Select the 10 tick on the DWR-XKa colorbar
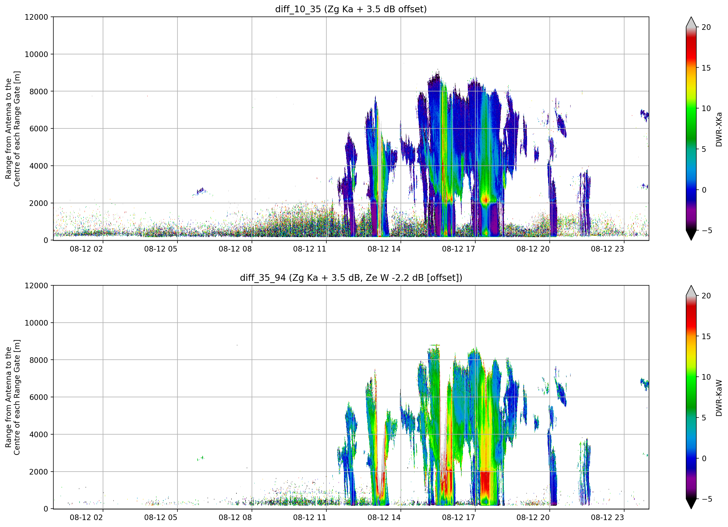728x527 pixels. pyautogui.click(x=706, y=108)
